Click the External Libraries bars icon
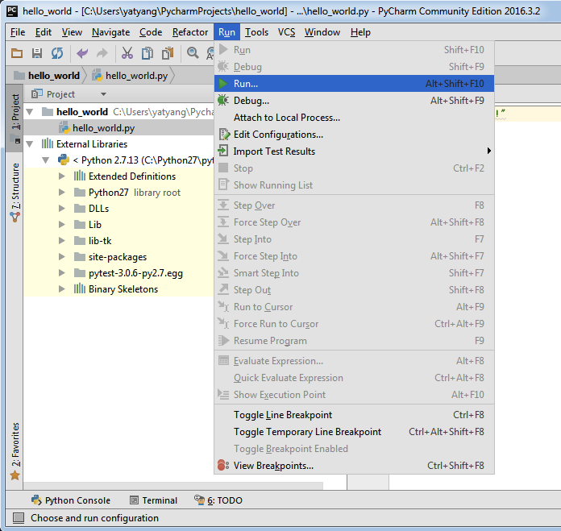Screen dimensions: 561x531 (48, 143)
